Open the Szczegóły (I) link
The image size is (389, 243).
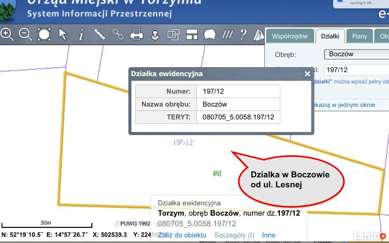click(x=235, y=235)
